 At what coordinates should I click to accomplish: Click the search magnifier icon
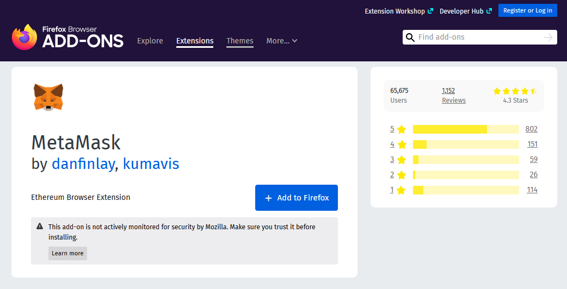410,37
